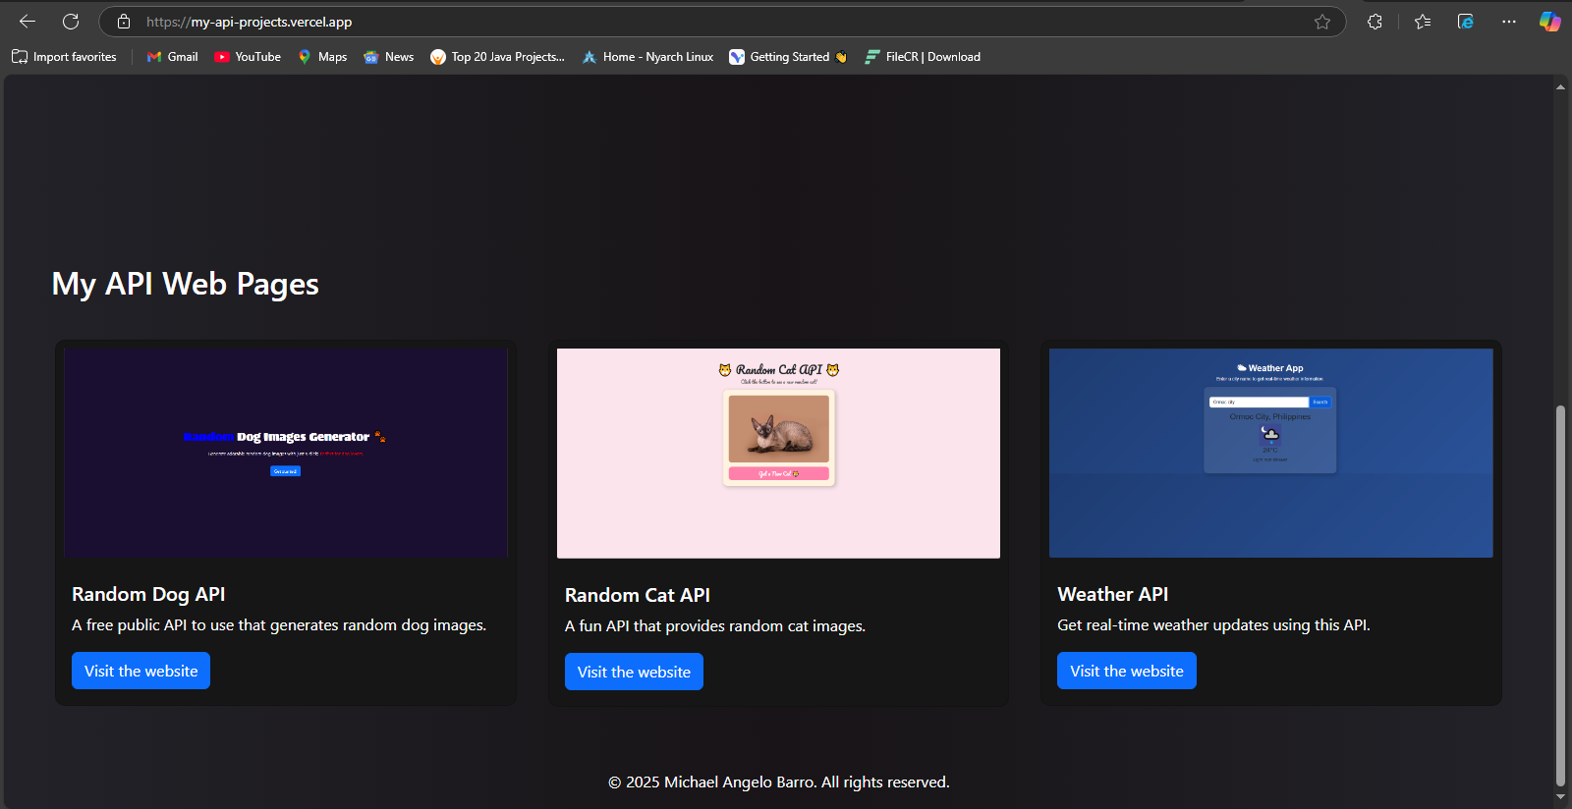Star this page as a favorite
The image size is (1572, 809).
click(x=1322, y=22)
